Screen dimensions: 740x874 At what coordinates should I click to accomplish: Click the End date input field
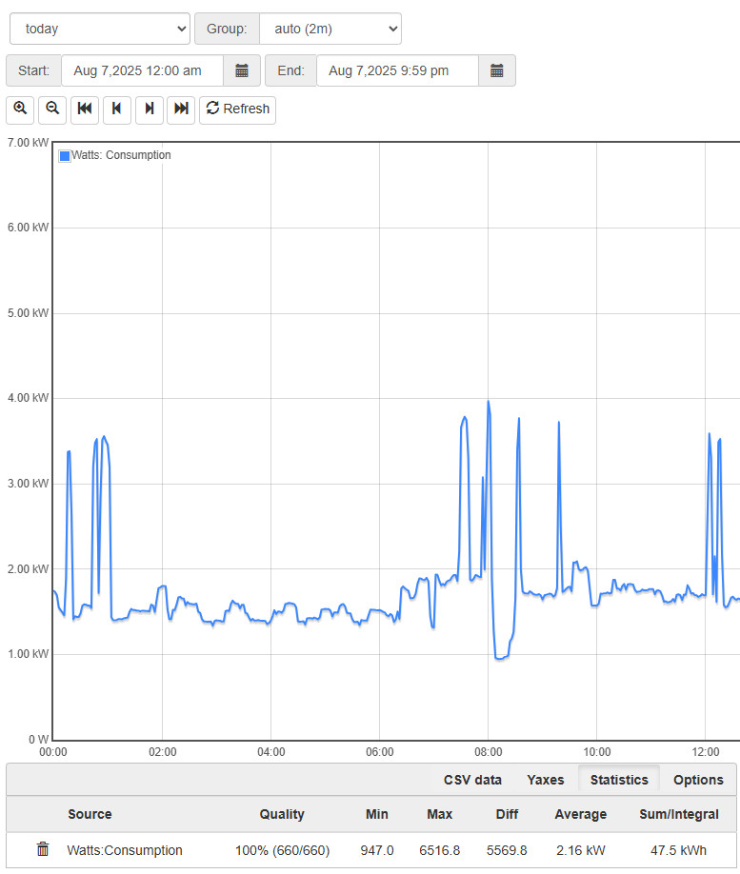pos(396,70)
